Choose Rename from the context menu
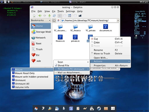Viewport: 149px width, 112px height. [x=110, y=50]
